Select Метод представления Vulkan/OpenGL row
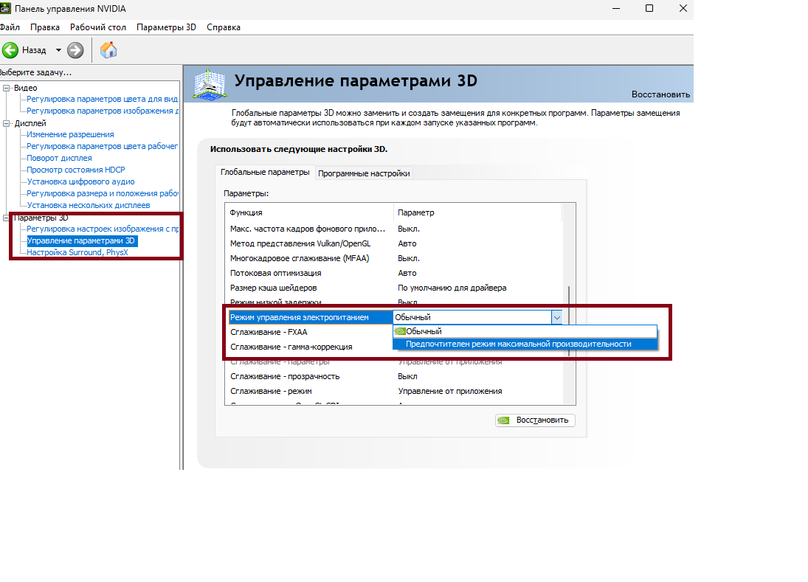Screen dimensions: 808x582 [x=394, y=243]
